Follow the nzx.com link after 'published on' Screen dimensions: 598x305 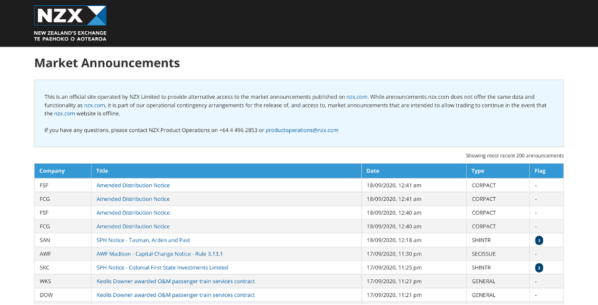pyautogui.click(x=357, y=97)
